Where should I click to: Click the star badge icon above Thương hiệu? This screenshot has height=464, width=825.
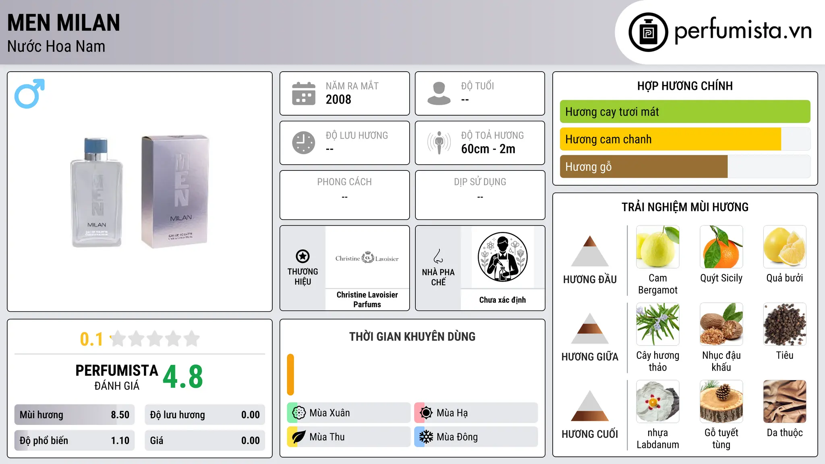(x=303, y=256)
